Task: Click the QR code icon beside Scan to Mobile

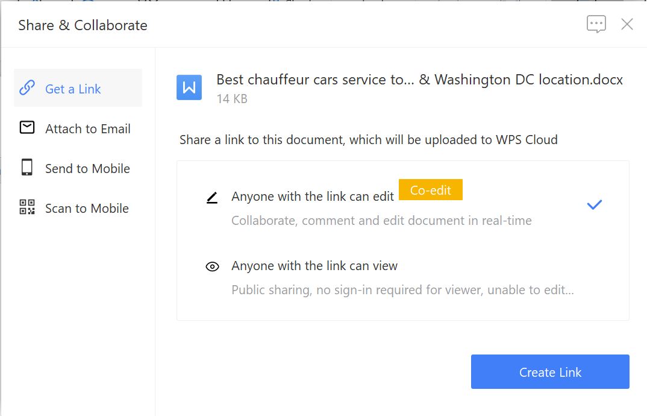Action: (x=27, y=208)
